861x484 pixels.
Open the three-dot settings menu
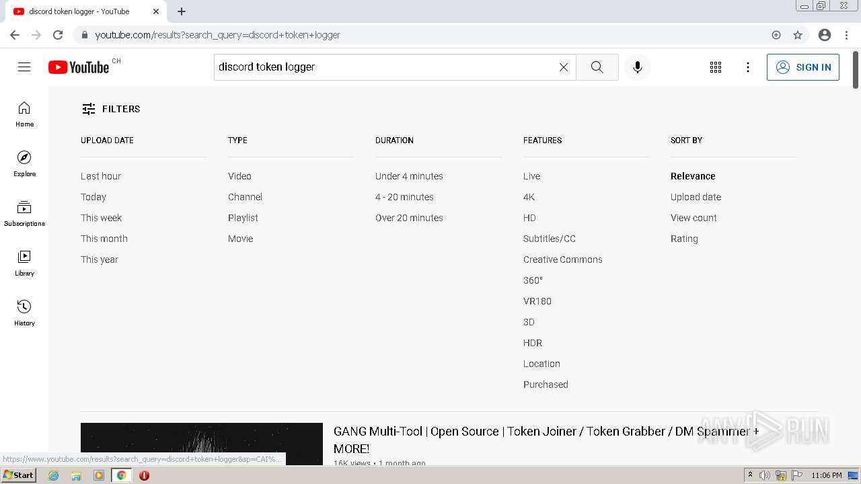pyautogui.click(x=748, y=67)
